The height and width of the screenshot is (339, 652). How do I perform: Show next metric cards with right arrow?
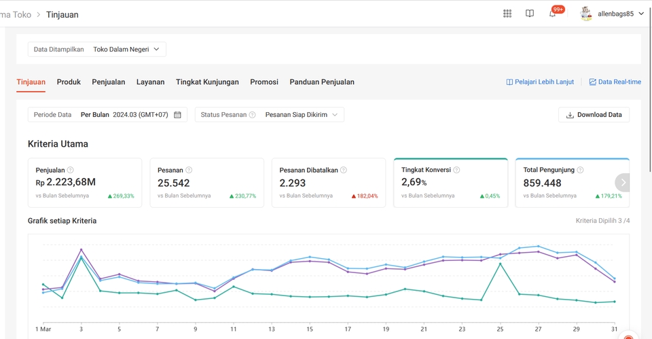[x=623, y=183]
